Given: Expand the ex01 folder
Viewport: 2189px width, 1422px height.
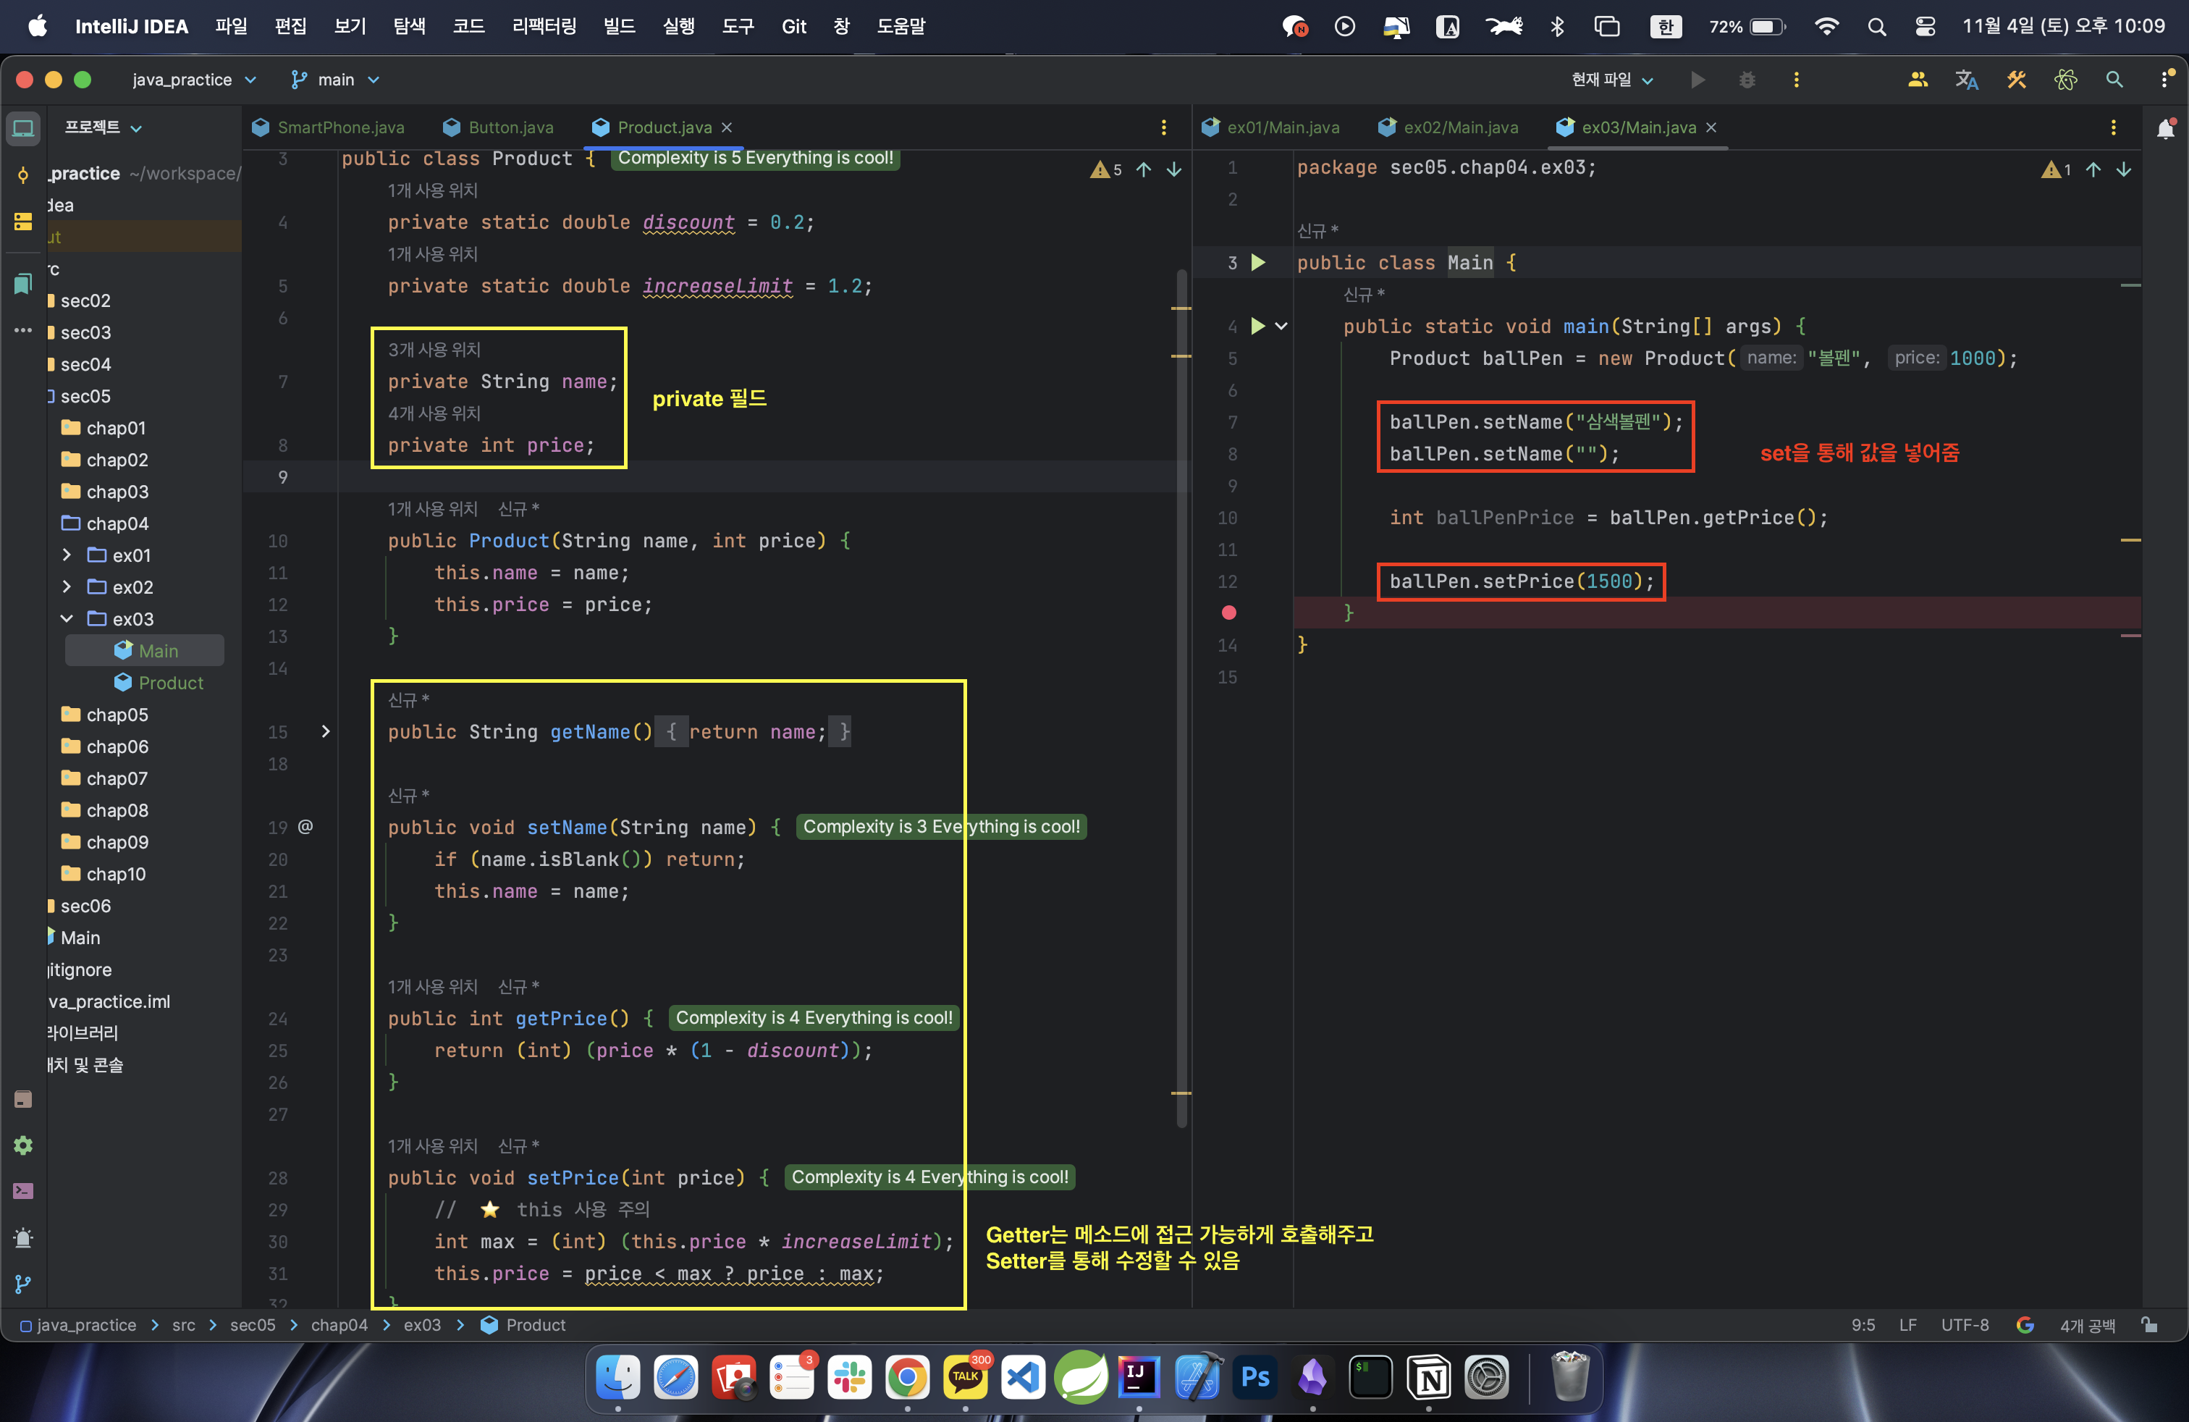Looking at the screenshot, I should [x=67, y=555].
